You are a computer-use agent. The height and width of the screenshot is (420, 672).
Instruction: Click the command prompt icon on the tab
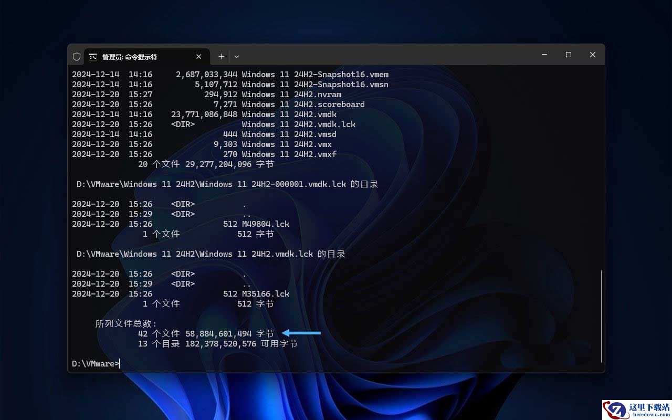tap(93, 57)
